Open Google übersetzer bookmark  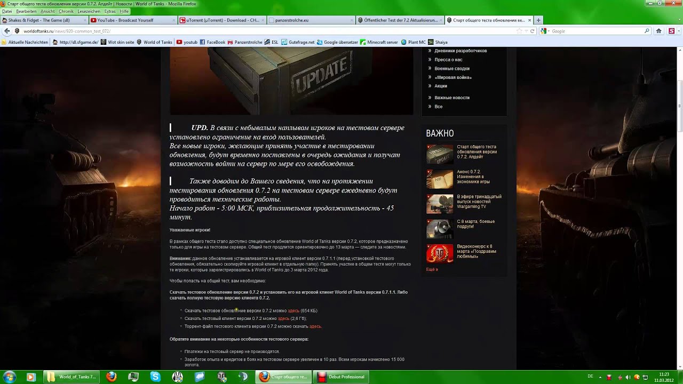coord(337,42)
